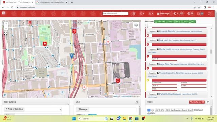Open the Daily login bonus
This screenshot has width=217, height=122.
163,14
